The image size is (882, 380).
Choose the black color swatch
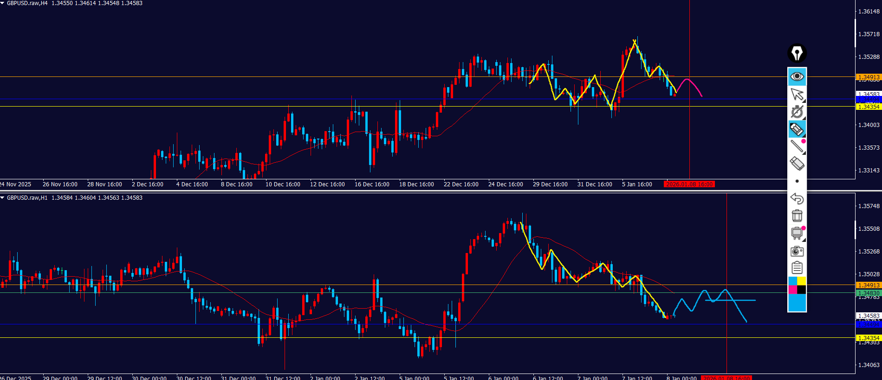pos(802,290)
